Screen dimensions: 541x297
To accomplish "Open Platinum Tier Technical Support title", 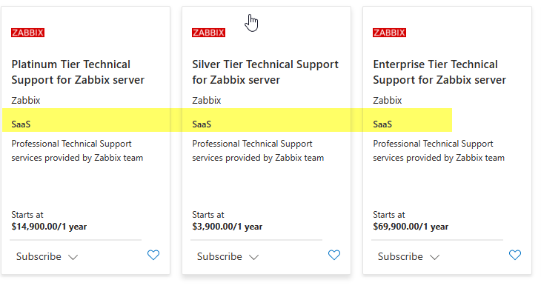I will click(78, 72).
